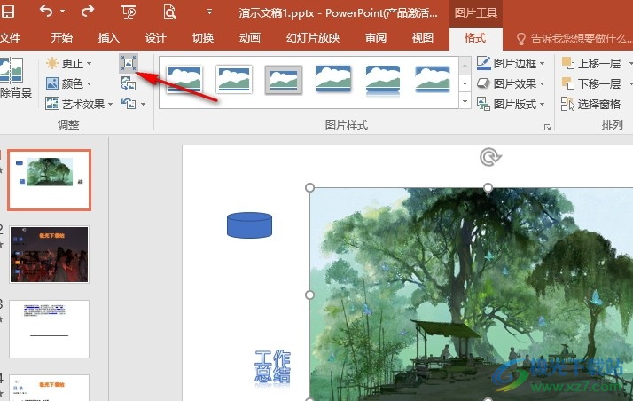The height and width of the screenshot is (401, 633).
Task: Apply the sixth soft-edge picture style
Action: pyautogui.click(x=433, y=79)
